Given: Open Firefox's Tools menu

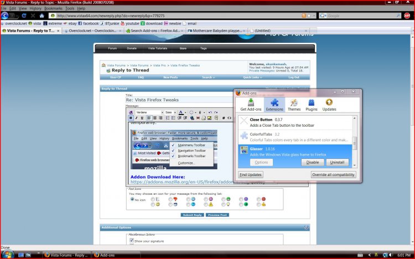Looking at the screenshot, I should click(x=70, y=8).
